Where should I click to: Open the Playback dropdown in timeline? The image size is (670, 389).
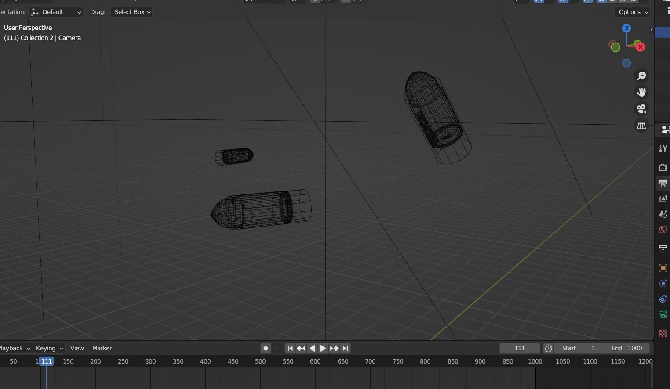pyautogui.click(x=15, y=348)
